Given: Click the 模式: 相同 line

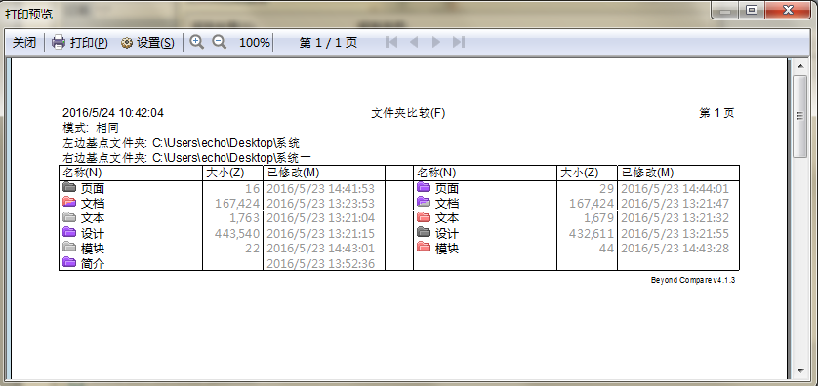Looking at the screenshot, I should (x=91, y=128).
